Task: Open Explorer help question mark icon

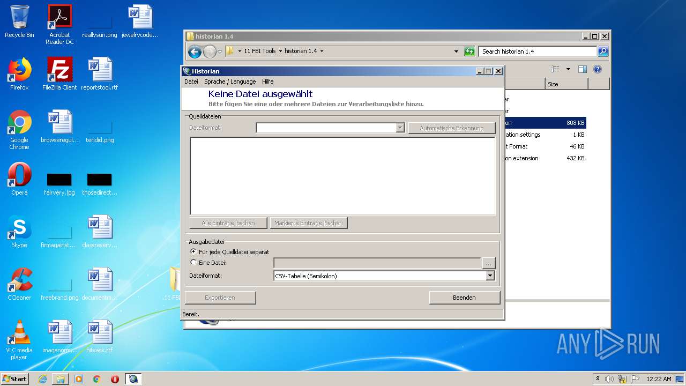Action: pos(598,69)
